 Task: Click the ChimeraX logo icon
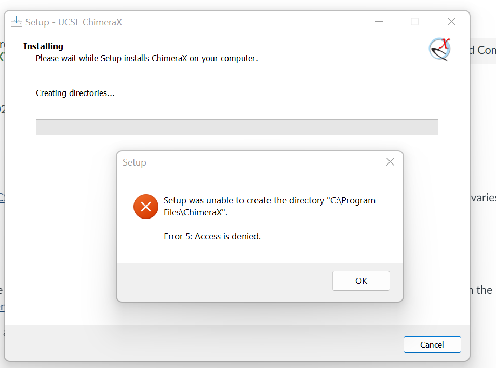[x=439, y=50]
